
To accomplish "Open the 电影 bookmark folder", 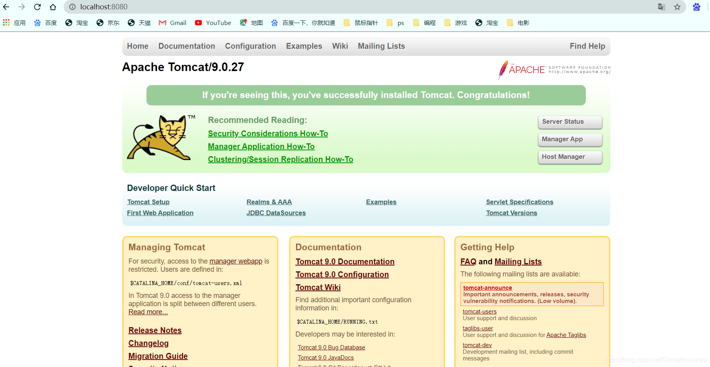I will (x=518, y=23).
